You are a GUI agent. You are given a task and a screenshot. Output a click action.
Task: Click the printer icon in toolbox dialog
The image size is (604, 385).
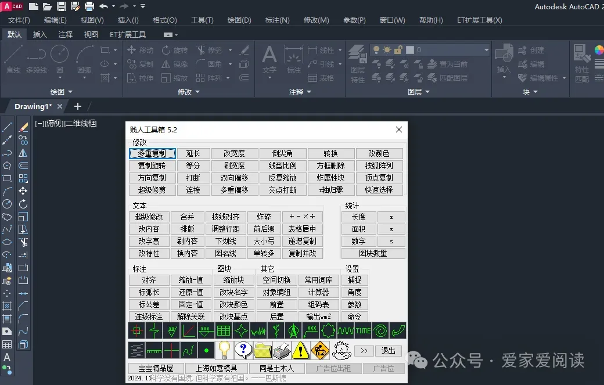pos(282,350)
